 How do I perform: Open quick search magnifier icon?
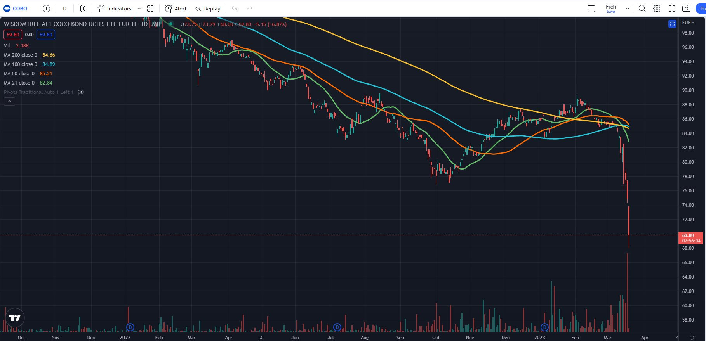point(642,9)
